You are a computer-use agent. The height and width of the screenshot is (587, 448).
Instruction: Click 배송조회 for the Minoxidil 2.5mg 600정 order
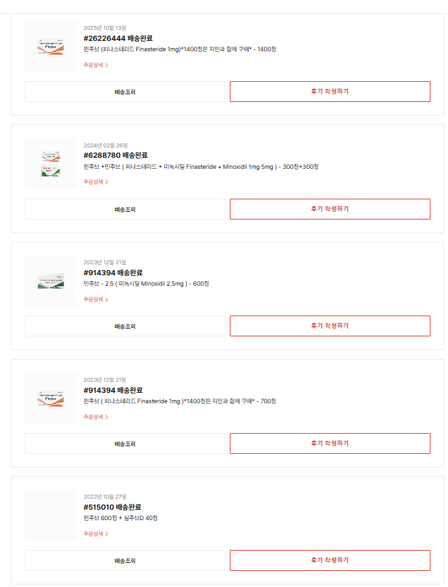pyautogui.click(x=125, y=326)
